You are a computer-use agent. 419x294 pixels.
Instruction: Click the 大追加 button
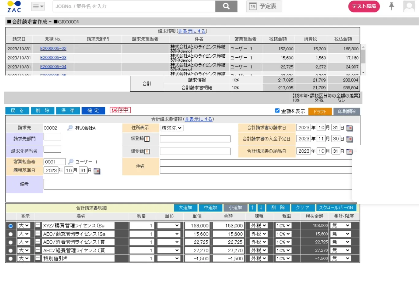pyautogui.click(x=185, y=208)
